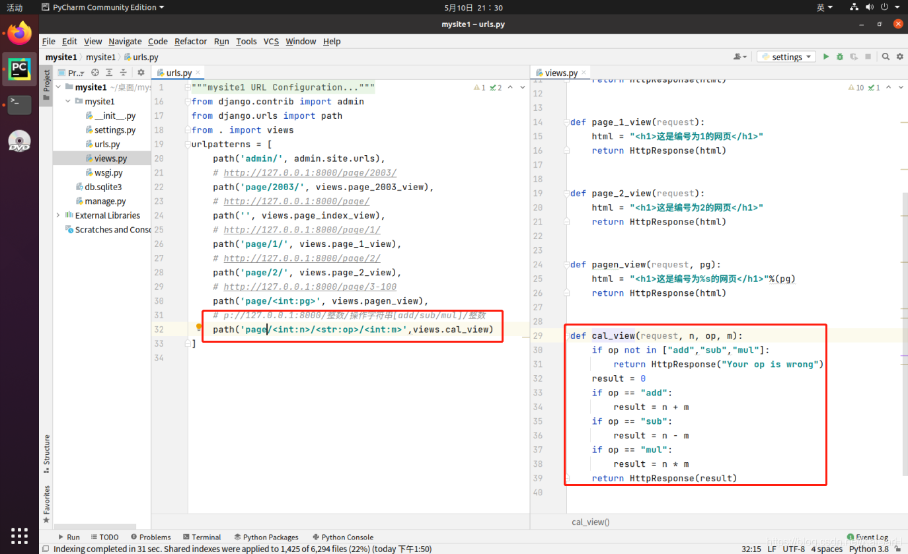Screen dimensions: 908x554
Task: Click Expand All icon in Project panel
Action: [x=109, y=73]
